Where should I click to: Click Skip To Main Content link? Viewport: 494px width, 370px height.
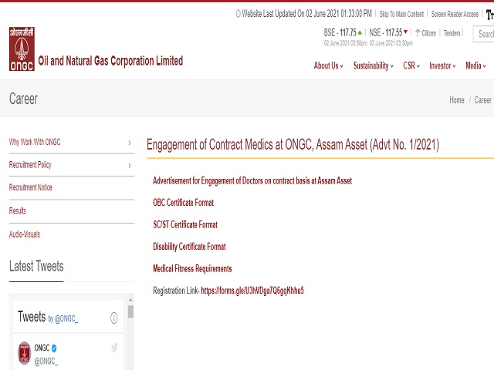point(401,14)
